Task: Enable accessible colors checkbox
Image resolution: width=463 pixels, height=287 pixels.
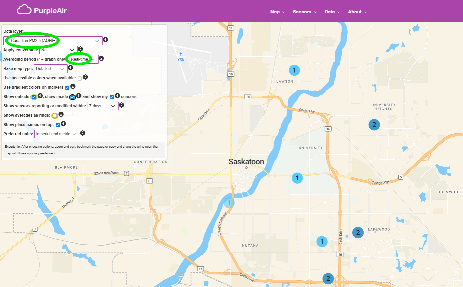Action: coord(80,78)
